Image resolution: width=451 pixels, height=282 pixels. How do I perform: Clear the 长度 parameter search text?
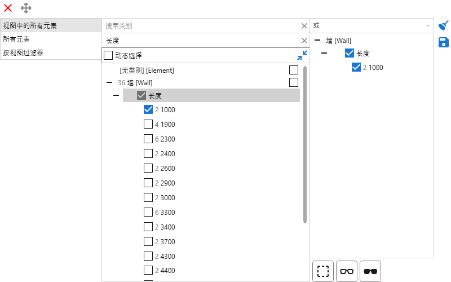pos(304,41)
